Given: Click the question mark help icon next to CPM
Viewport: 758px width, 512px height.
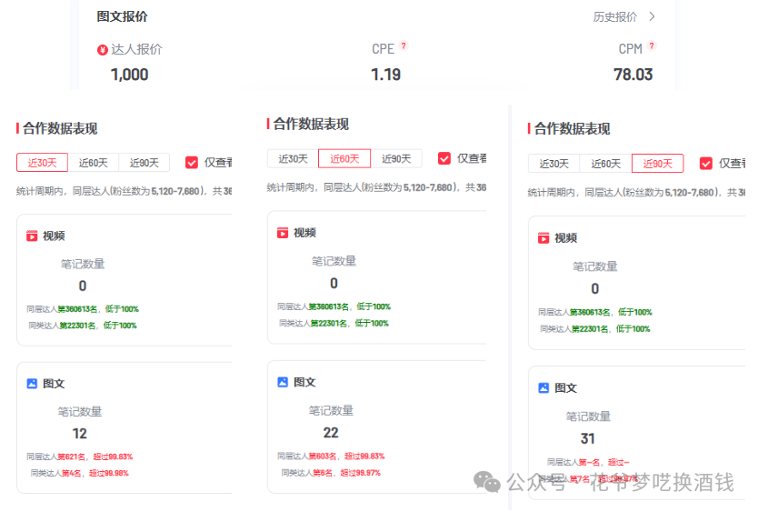Looking at the screenshot, I should pos(652,45).
